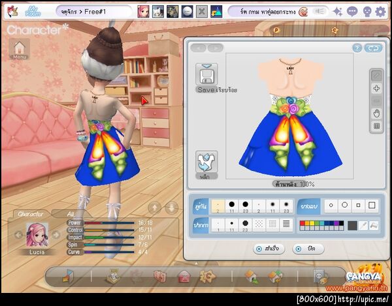The height and width of the screenshot is (306, 392).
Task: Click Lucia character portrait
Action: pos(37,235)
